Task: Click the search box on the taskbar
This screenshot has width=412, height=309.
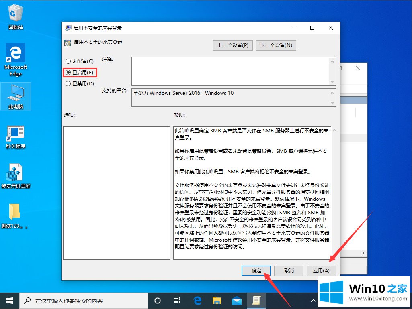Action: click(84, 301)
